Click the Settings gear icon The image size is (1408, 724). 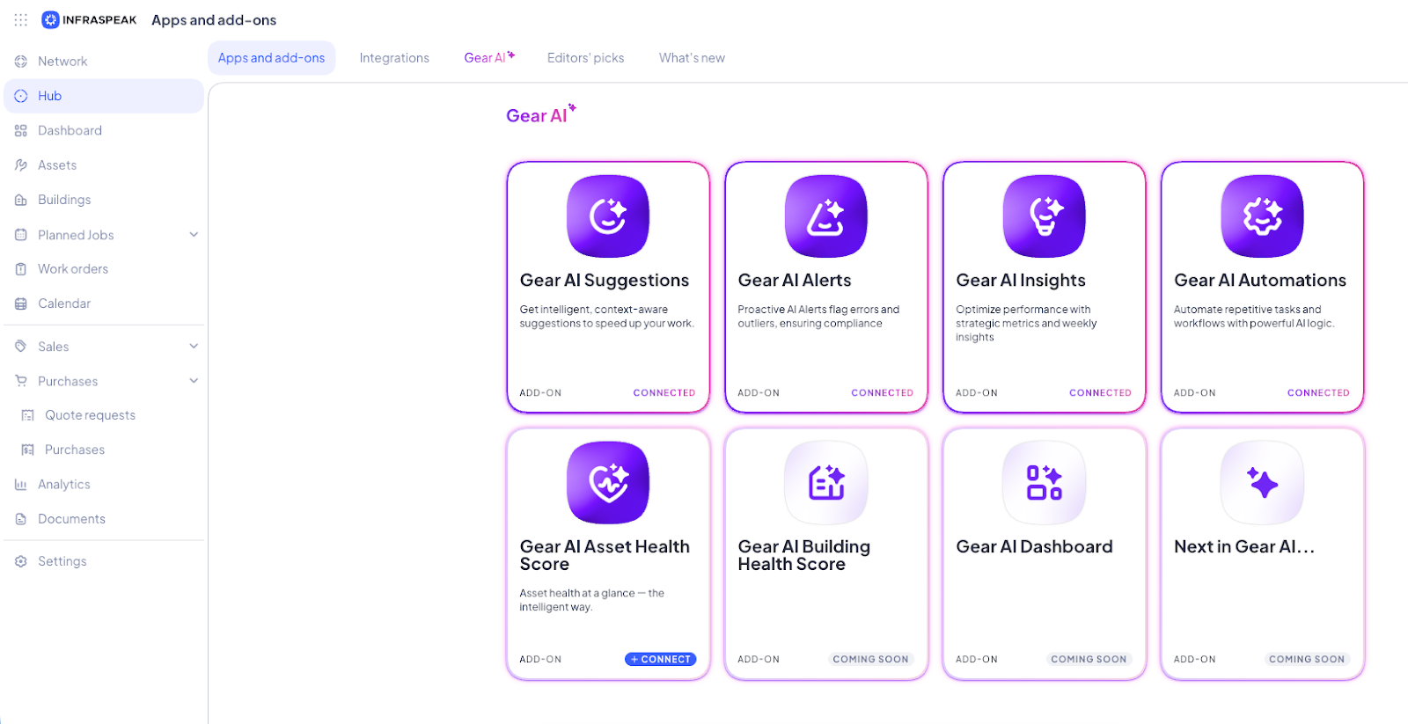(21, 561)
